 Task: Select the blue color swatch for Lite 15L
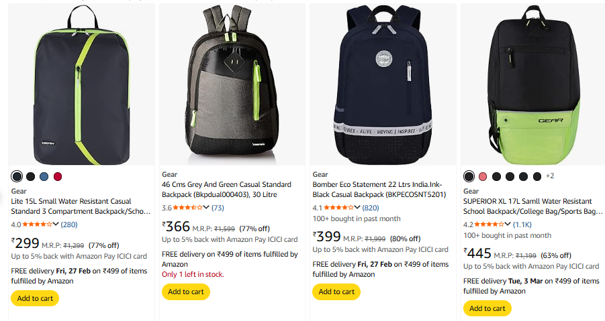coord(44,176)
